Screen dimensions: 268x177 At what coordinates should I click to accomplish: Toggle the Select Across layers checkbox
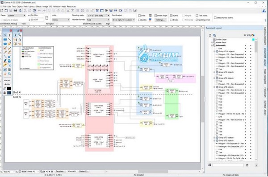click(215, 18)
